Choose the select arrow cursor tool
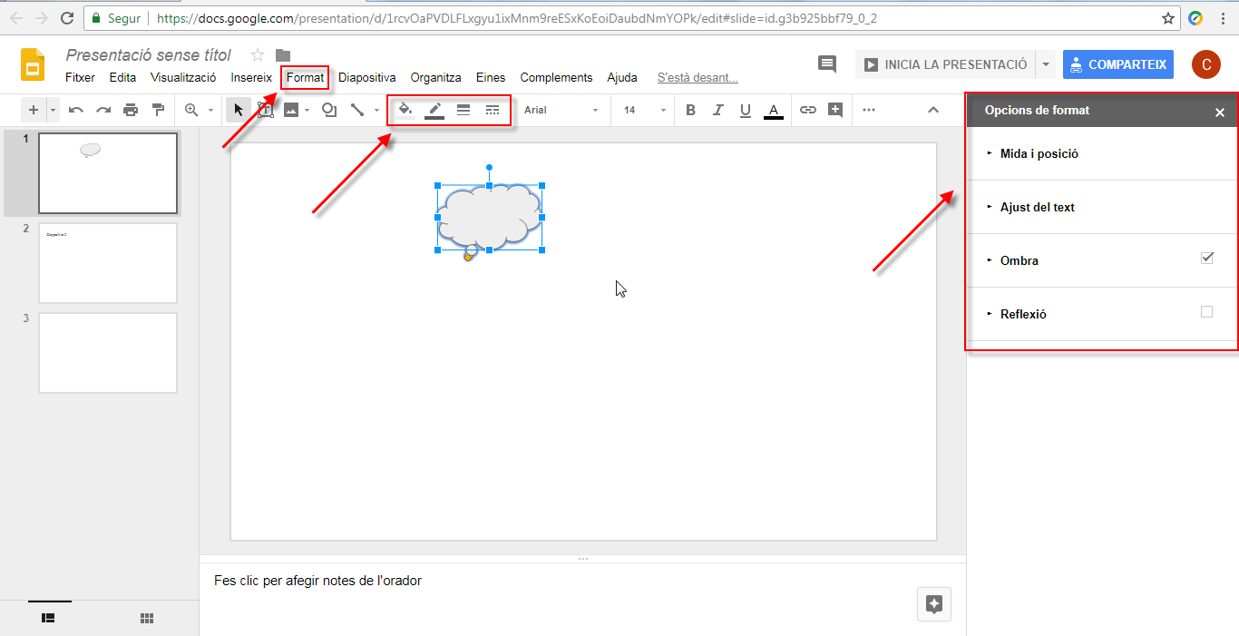 [x=239, y=110]
